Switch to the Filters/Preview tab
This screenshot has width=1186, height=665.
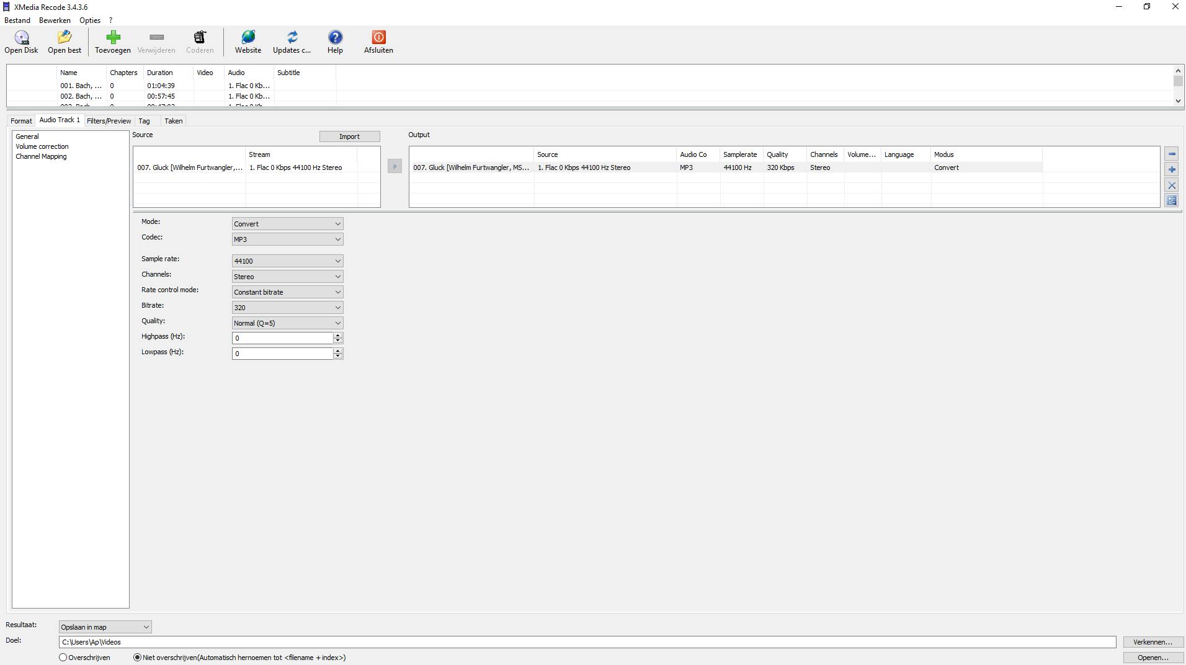click(109, 121)
